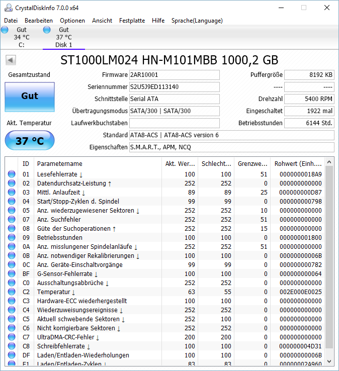This screenshot has height=371, width=339.
Task: Click the drive model title ST1000LM024
Action: pos(169,60)
